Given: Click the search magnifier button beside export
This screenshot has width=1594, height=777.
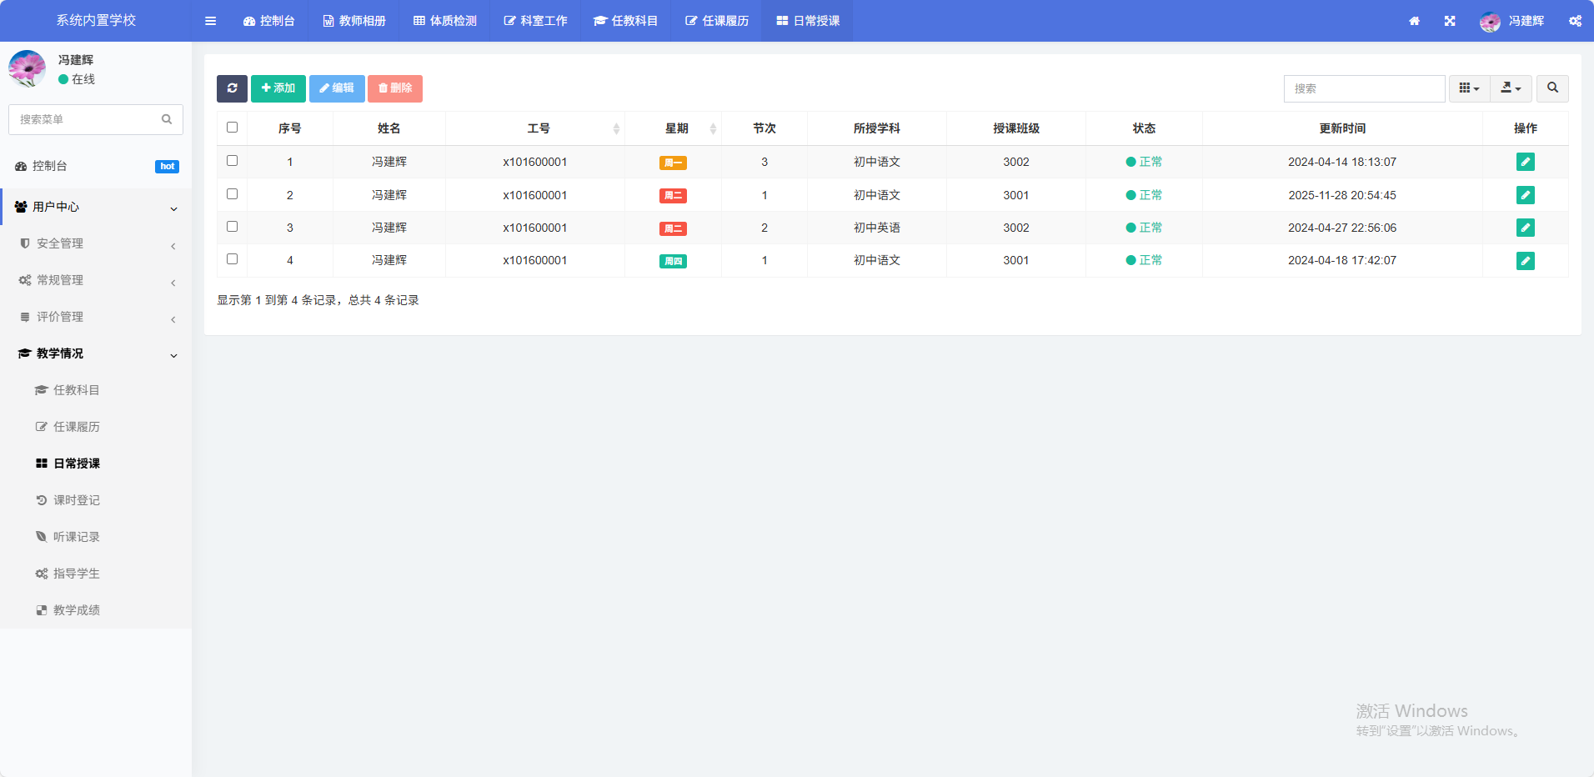Looking at the screenshot, I should [x=1552, y=88].
